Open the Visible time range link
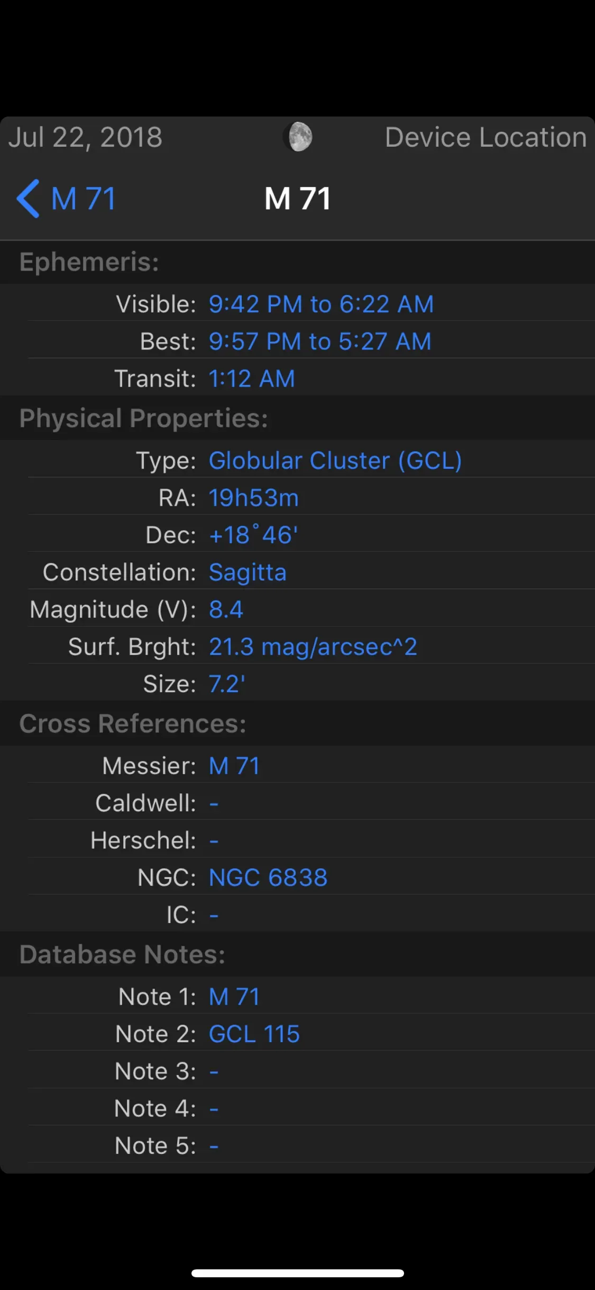The width and height of the screenshot is (595, 1290). point(321,304)
